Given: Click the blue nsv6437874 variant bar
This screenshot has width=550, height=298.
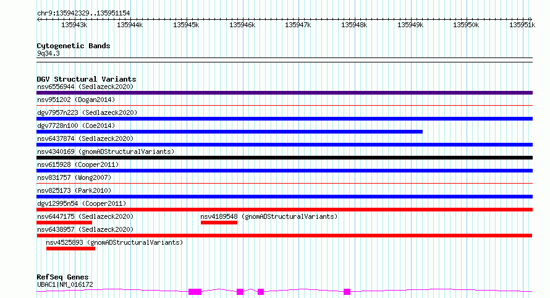Looking at the screenshot, I should tap(284, 145).
